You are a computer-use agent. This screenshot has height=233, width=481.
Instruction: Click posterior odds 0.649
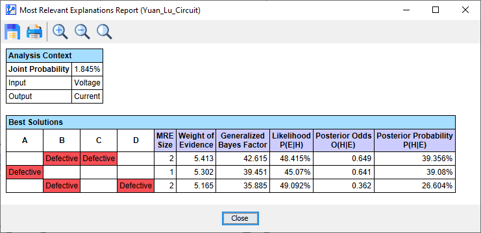(x=343, y=159)
